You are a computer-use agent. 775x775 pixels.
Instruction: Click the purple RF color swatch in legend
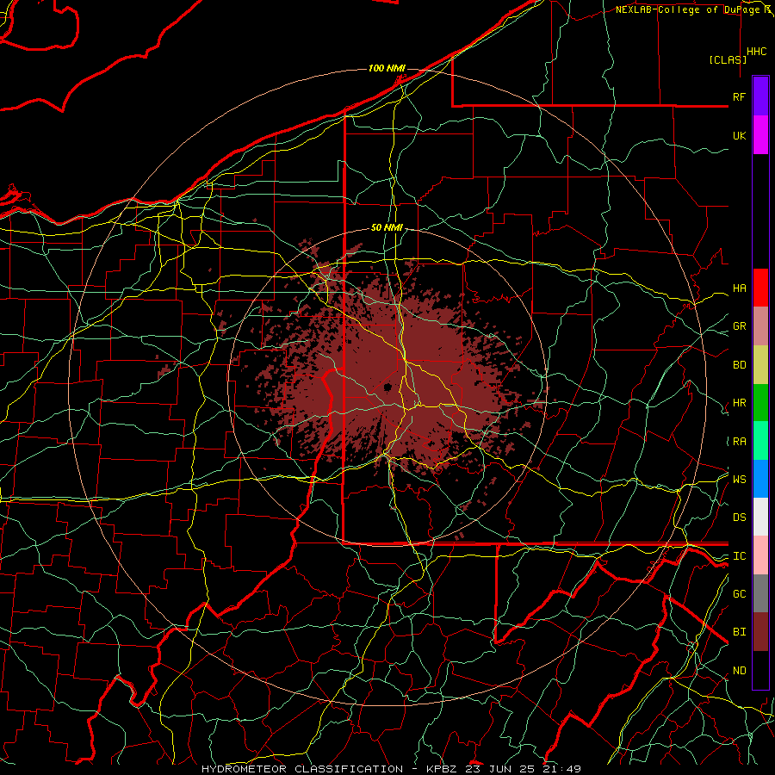click(x=760, y=96)
